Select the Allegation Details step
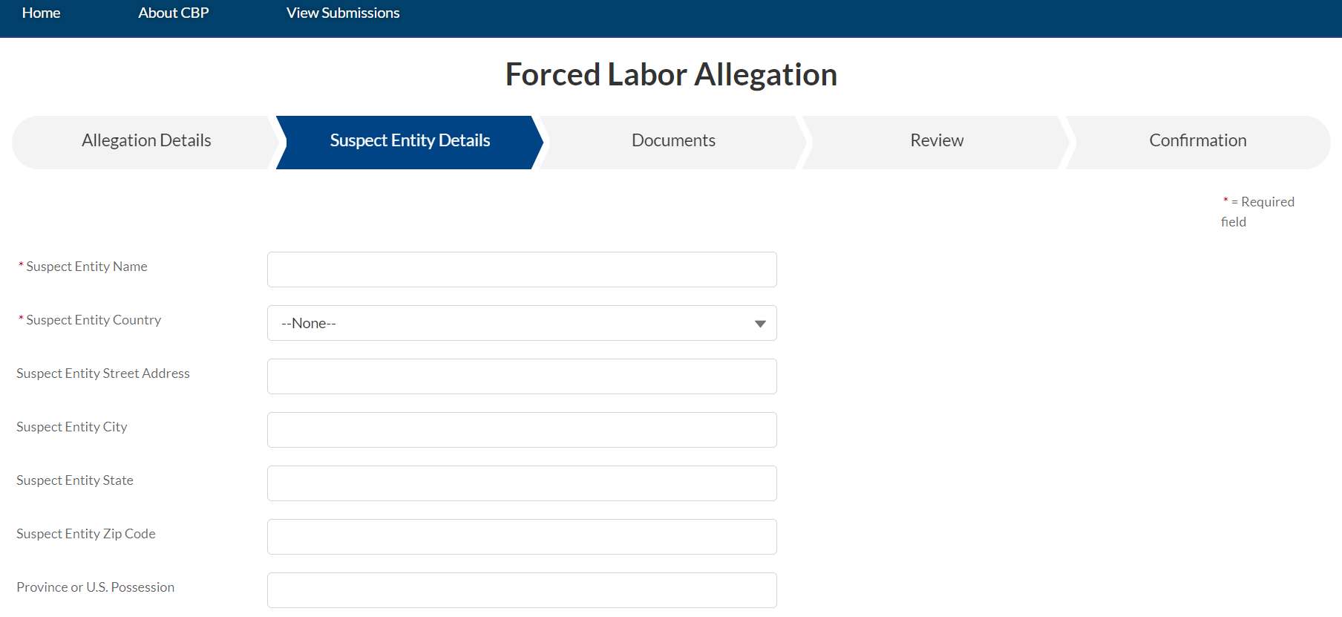 pos(146,141)
